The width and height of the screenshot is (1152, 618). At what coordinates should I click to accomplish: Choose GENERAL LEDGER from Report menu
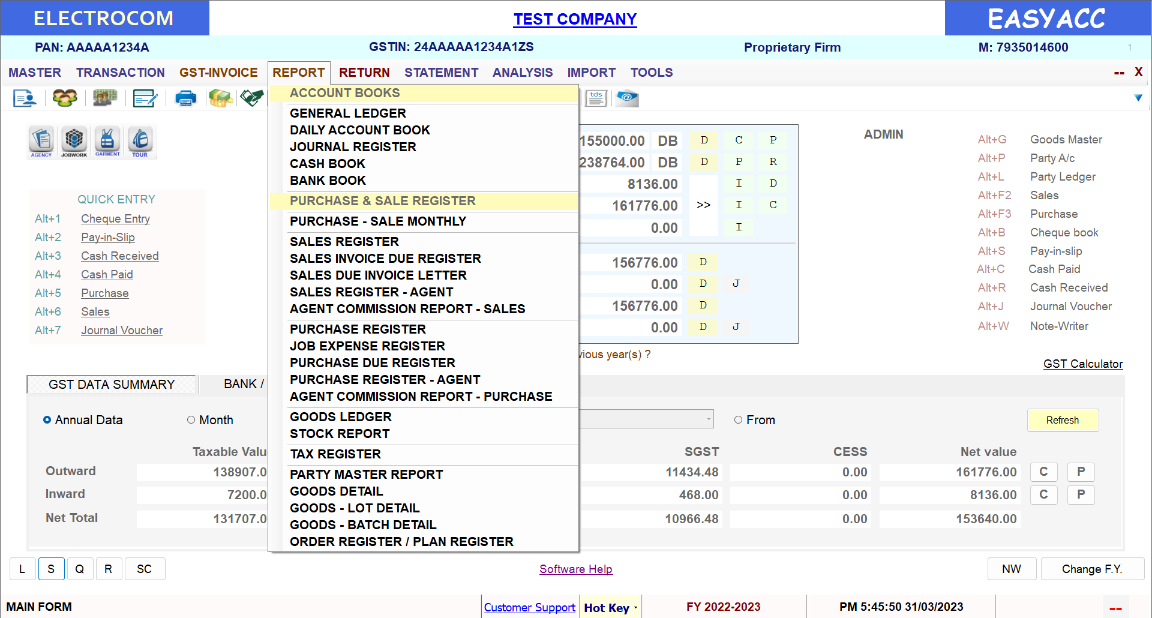tap(348, 113)
